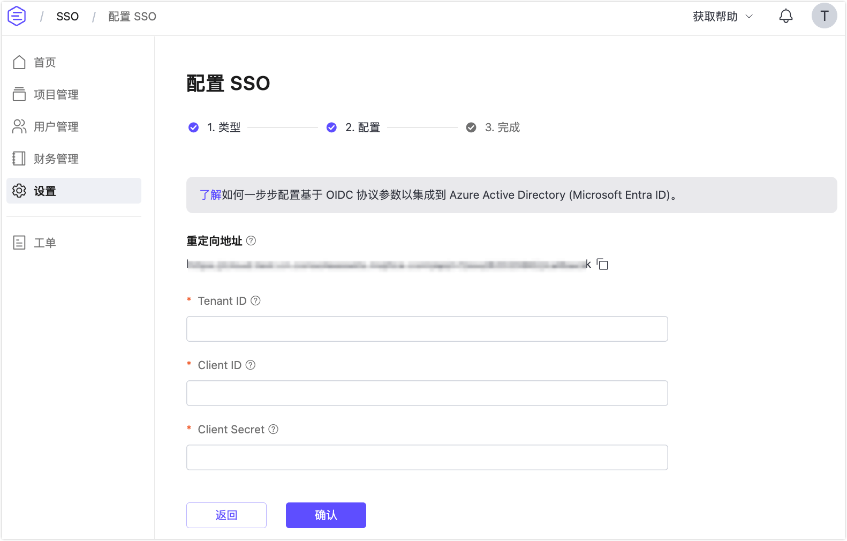Click help icon next to 重定向地址
This screenshot has width=847, height=541.
click(x=251, y=241)
